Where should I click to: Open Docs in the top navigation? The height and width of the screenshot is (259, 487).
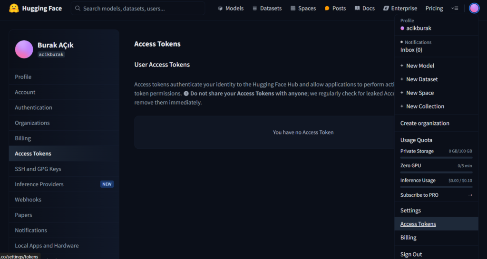(x=365, y=9)
